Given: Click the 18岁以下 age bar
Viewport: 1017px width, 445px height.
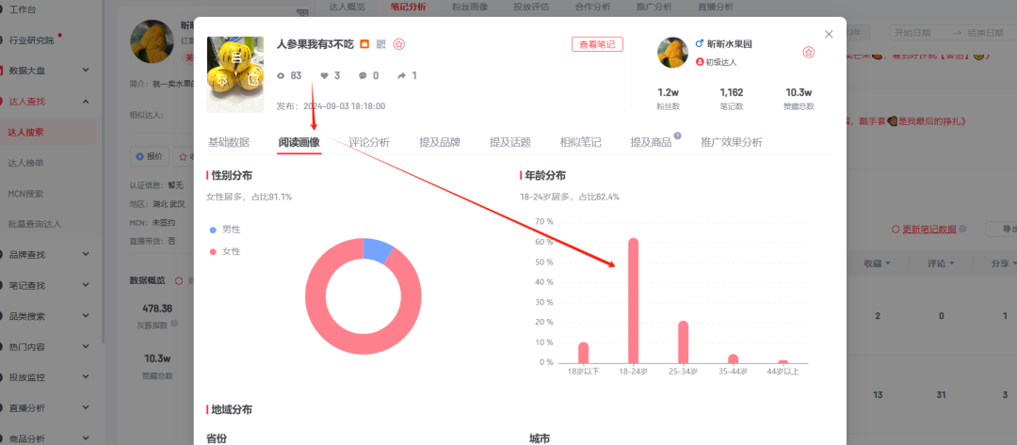Looking at the screenshot, I should (583, 353).
